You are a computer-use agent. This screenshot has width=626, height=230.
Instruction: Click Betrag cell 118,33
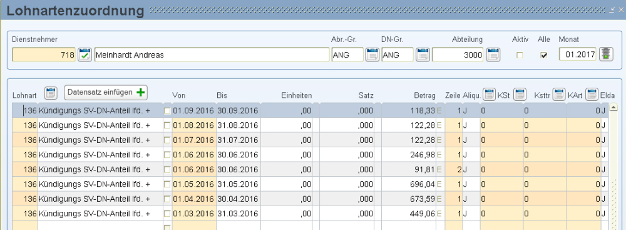click(x=409, y=110)
